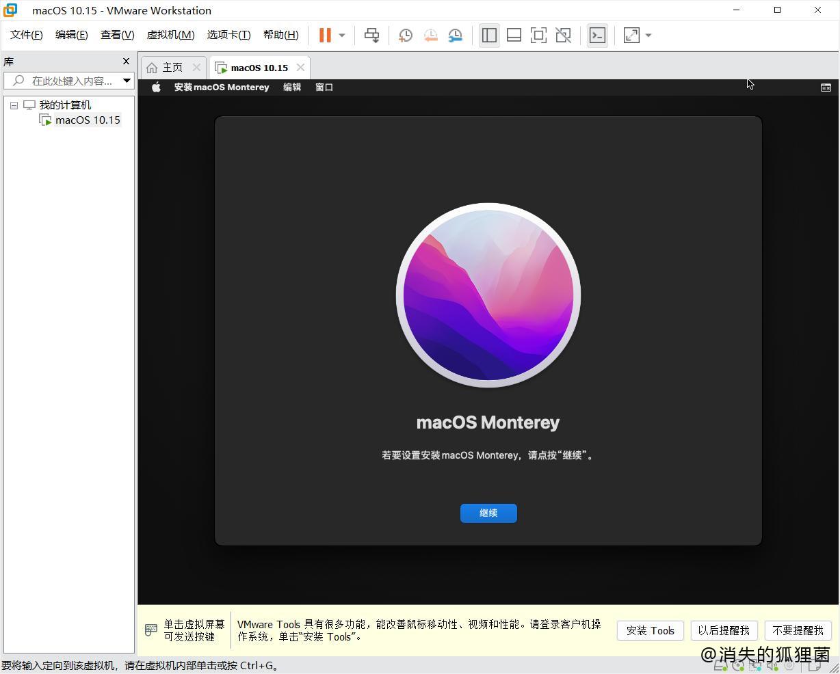Viewport: 840px width, 674px height.
Task: Click the "若要设置安装macOS Monterey" instruction text
Action: [x=488, y=455]
